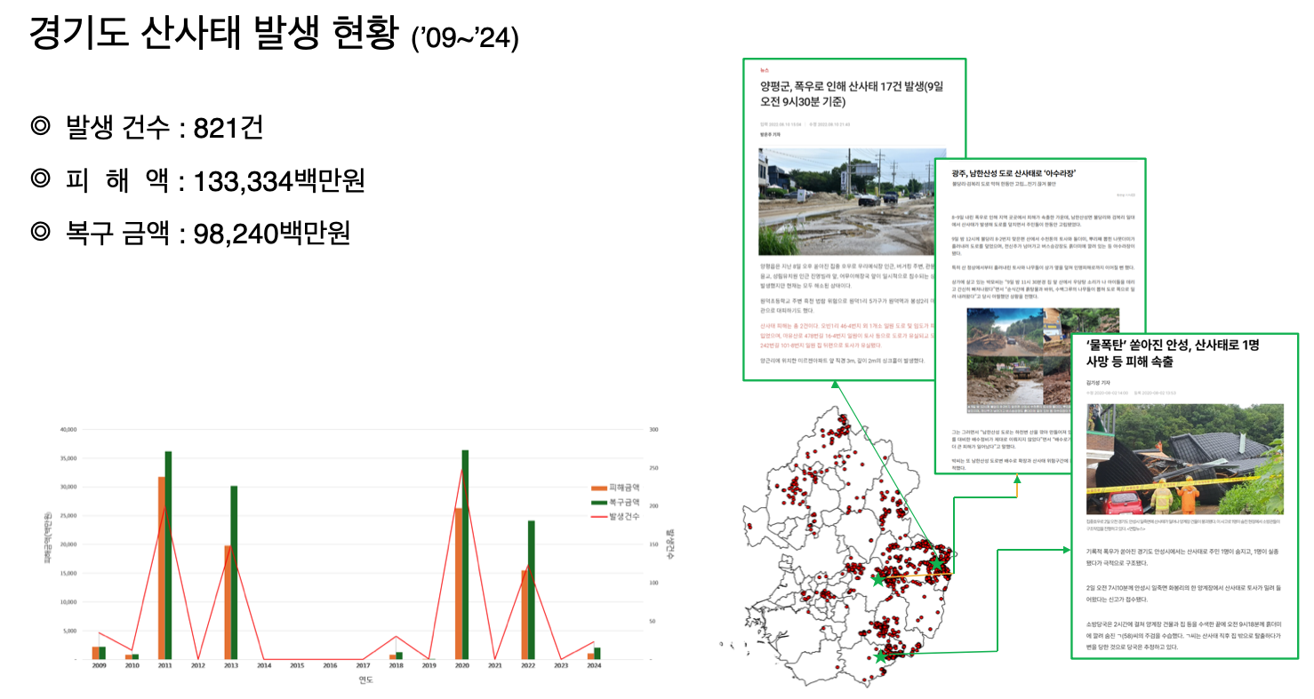1314x699 pixels.
Task: Click the 2022 orange damage bar
Action: coord(525,616)
